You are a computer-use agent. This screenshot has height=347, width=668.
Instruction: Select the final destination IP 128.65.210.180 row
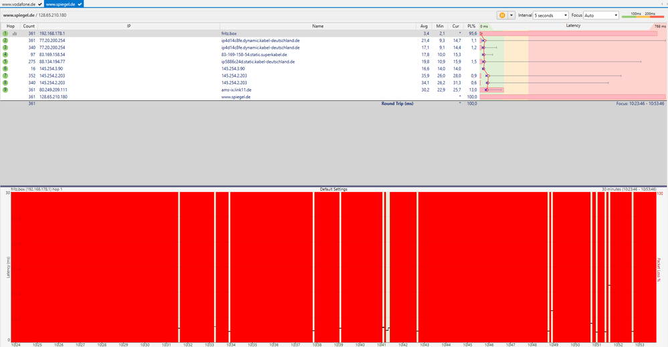click(53, 97)
